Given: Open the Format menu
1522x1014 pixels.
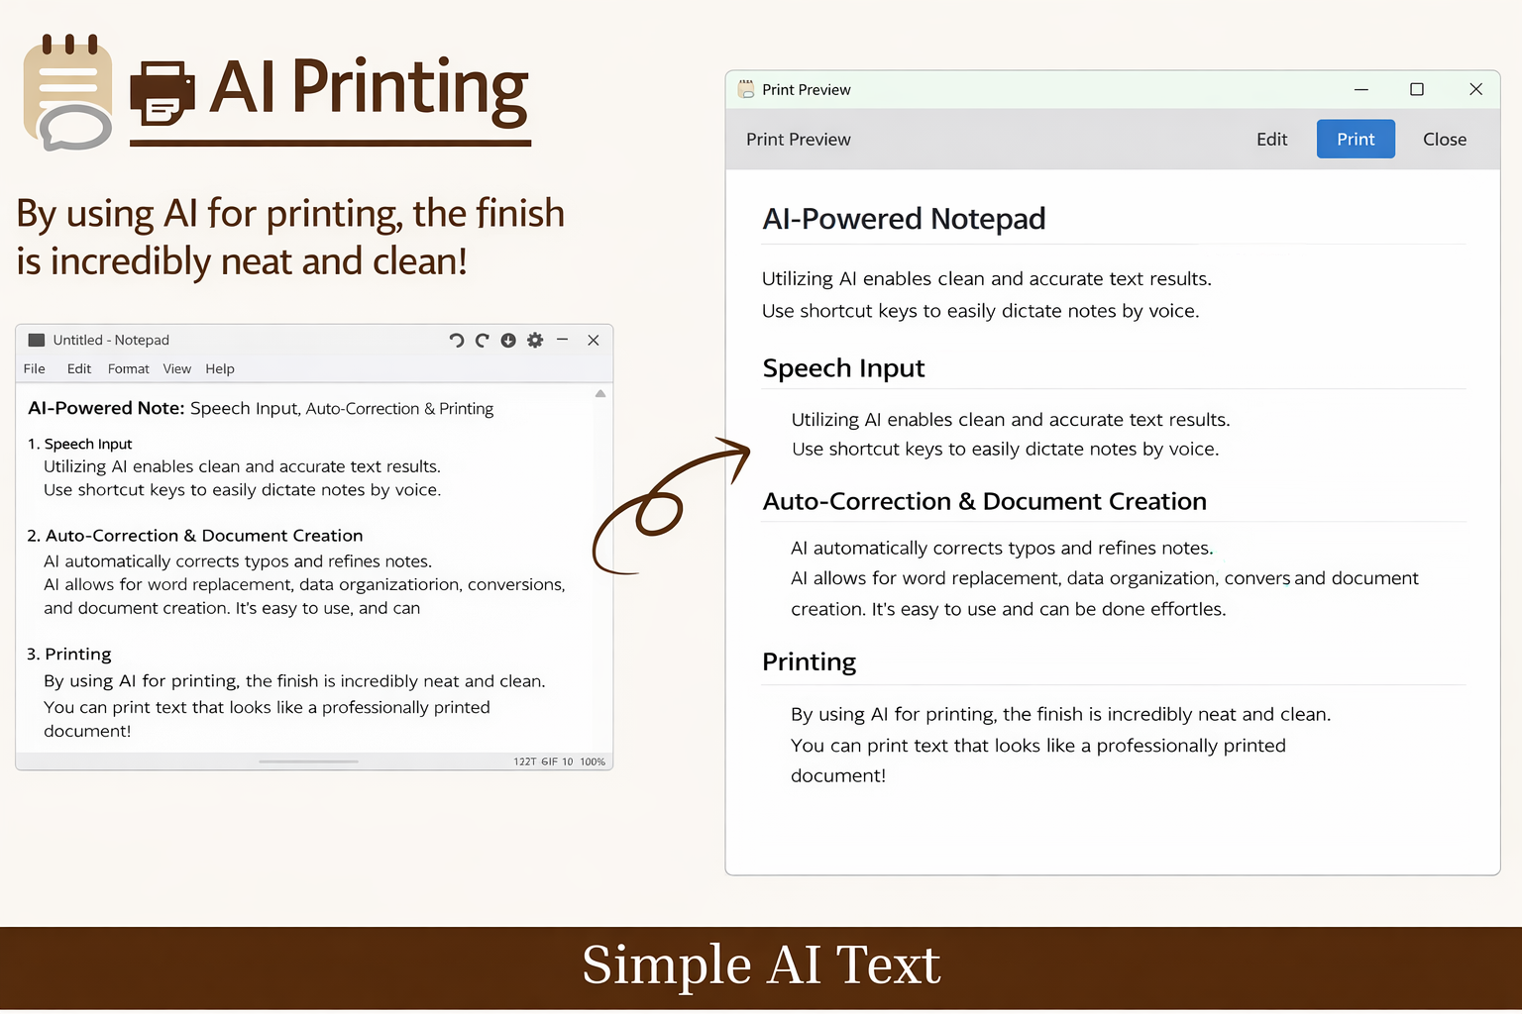Looking at the screenshot, I should [128, 368].
